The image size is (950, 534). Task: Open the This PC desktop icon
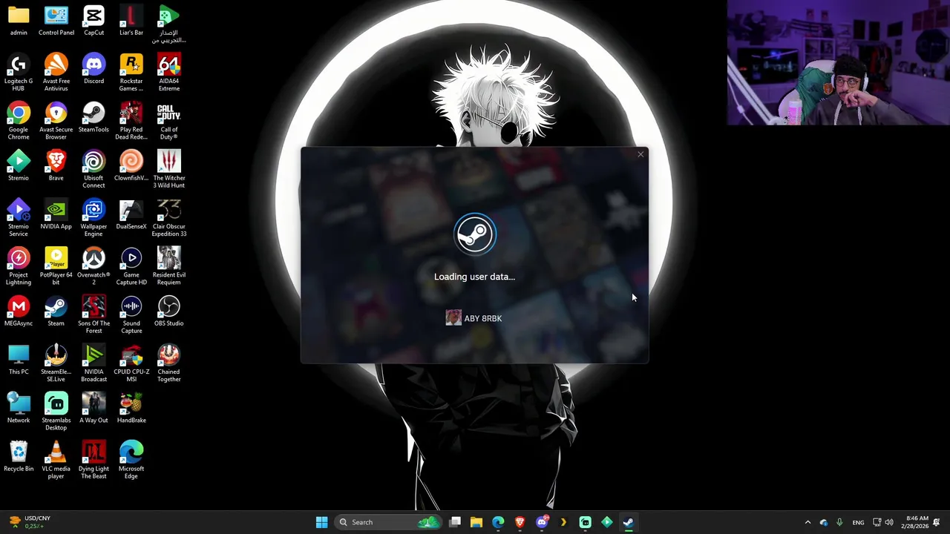[19, 360]
